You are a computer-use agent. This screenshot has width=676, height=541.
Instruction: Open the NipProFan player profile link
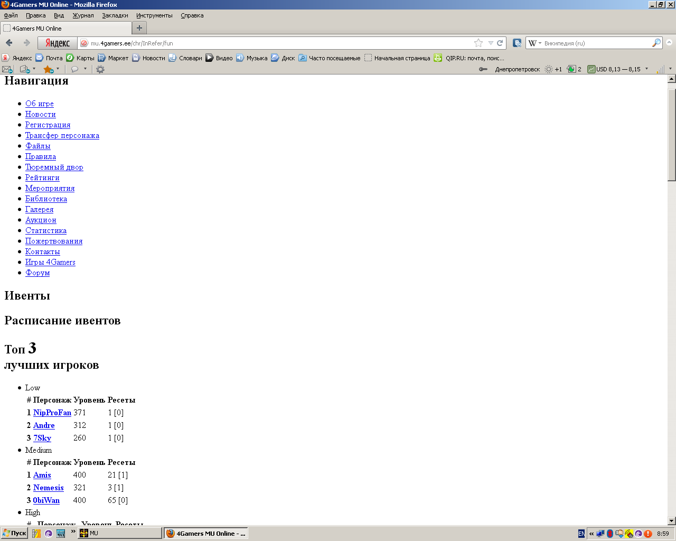[x=52, y=413]
